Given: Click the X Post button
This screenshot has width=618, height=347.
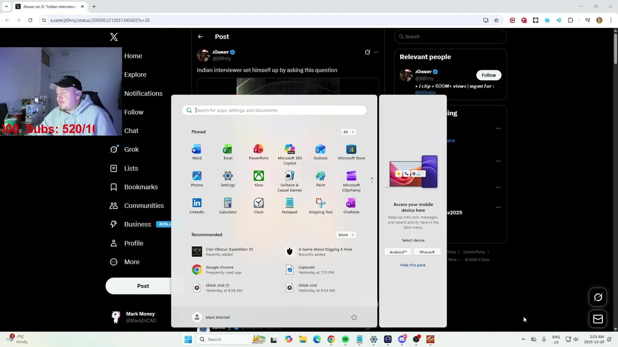Looking at the screenshot, I should click(x=143, y=286).
